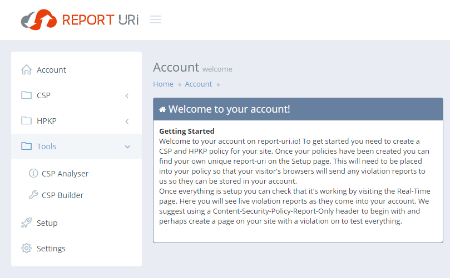The image size is (450, 278).
Task: Click the HPKP folder icon
Action: 26,120
